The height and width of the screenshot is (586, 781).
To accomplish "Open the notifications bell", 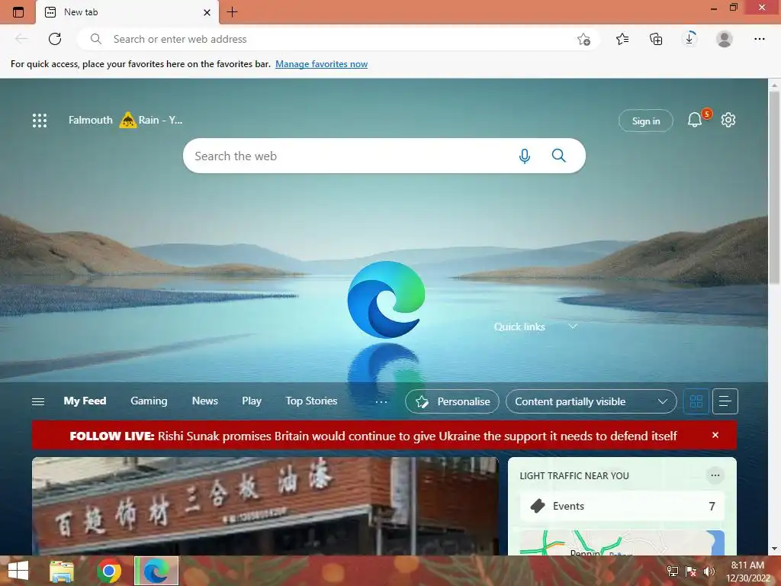I will [x=695, y=120].
